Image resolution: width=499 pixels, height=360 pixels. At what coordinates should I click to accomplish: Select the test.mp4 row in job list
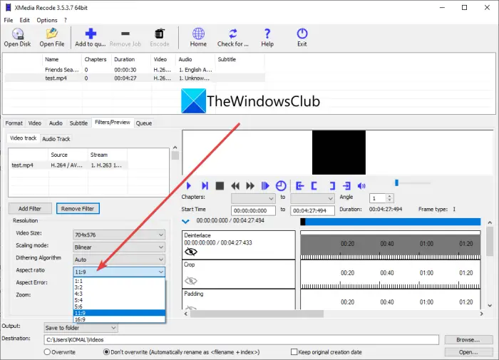click(135, 78)
